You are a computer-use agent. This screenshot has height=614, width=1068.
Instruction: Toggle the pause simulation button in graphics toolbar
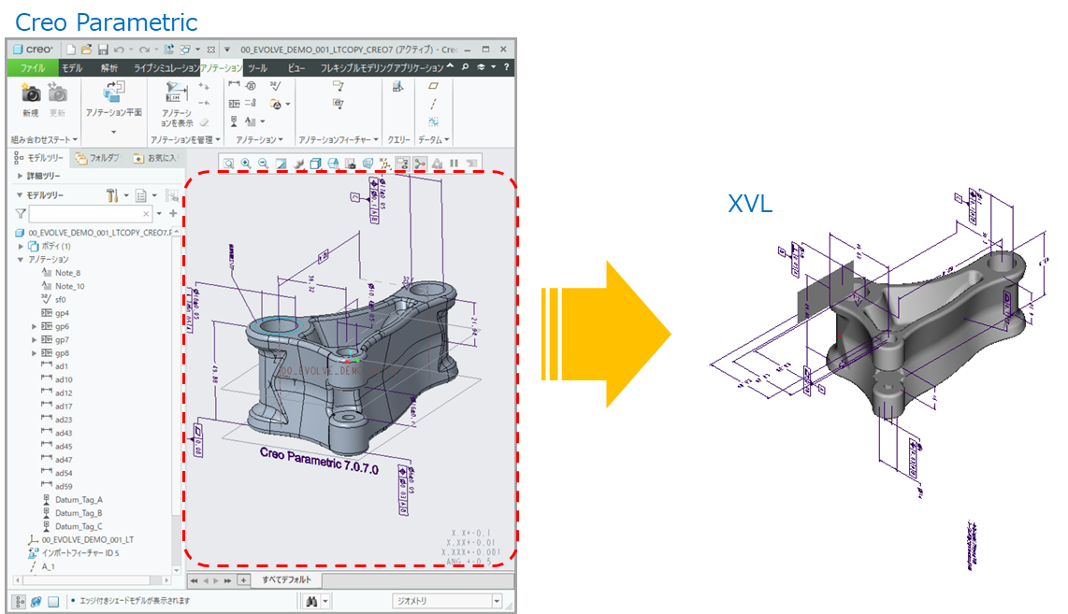[x=455, y=164]
